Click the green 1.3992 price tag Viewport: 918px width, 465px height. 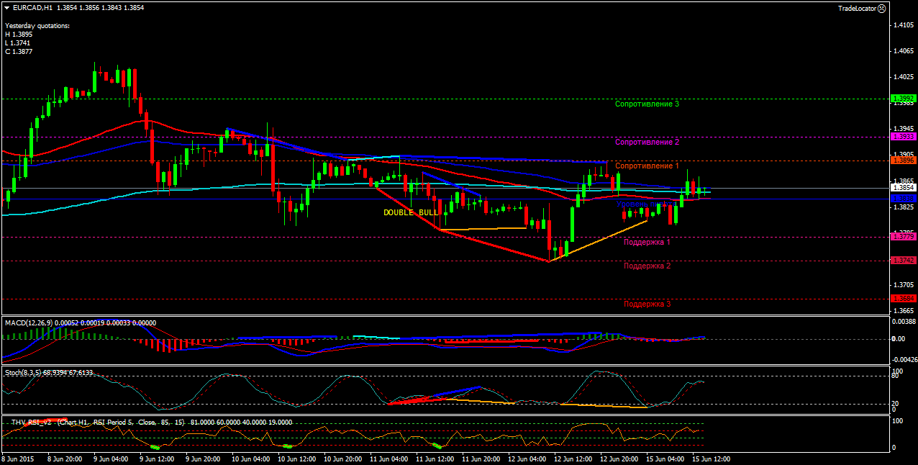click(x=903, y=99)
